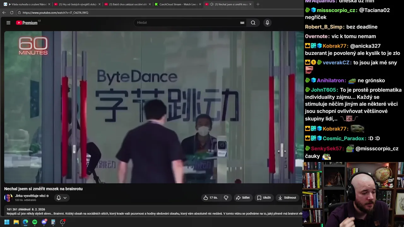This screenshot has width=404, height=227.
Task: Click chat username veverakCZ
Action: click(x=336, y=63)
